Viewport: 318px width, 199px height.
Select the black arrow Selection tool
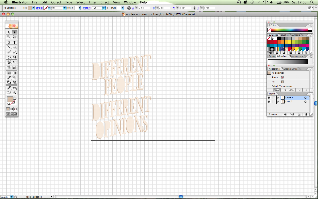[9, 32]
